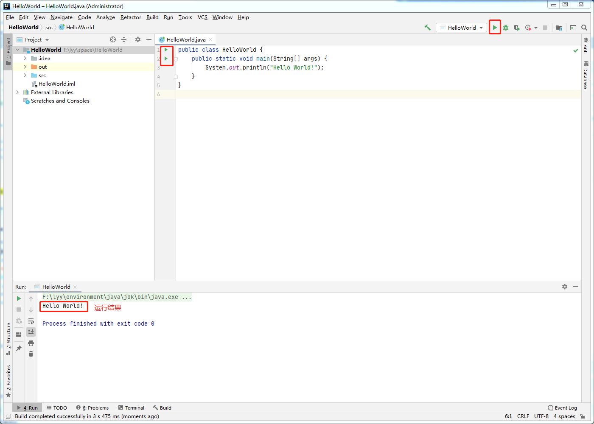Expand the src folder
This screenshot has height=424, width=594.
25,75
